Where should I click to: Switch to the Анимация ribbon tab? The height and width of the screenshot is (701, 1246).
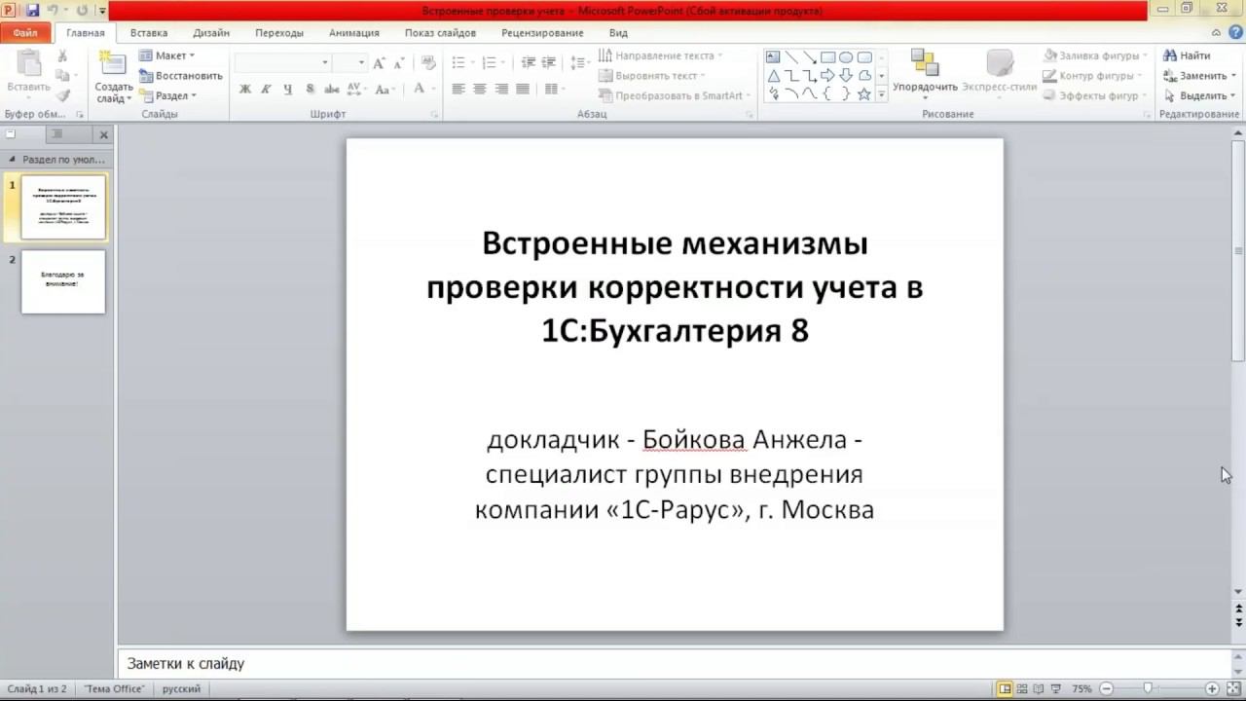coord(354,33)
